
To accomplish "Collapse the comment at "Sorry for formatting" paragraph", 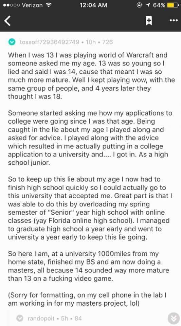I will [x=87, y=299].
